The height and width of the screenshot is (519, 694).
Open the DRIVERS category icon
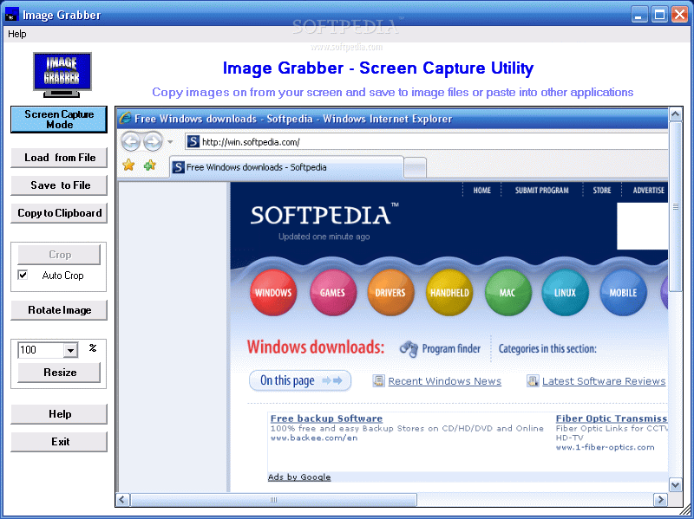click(x=390, y=293)
